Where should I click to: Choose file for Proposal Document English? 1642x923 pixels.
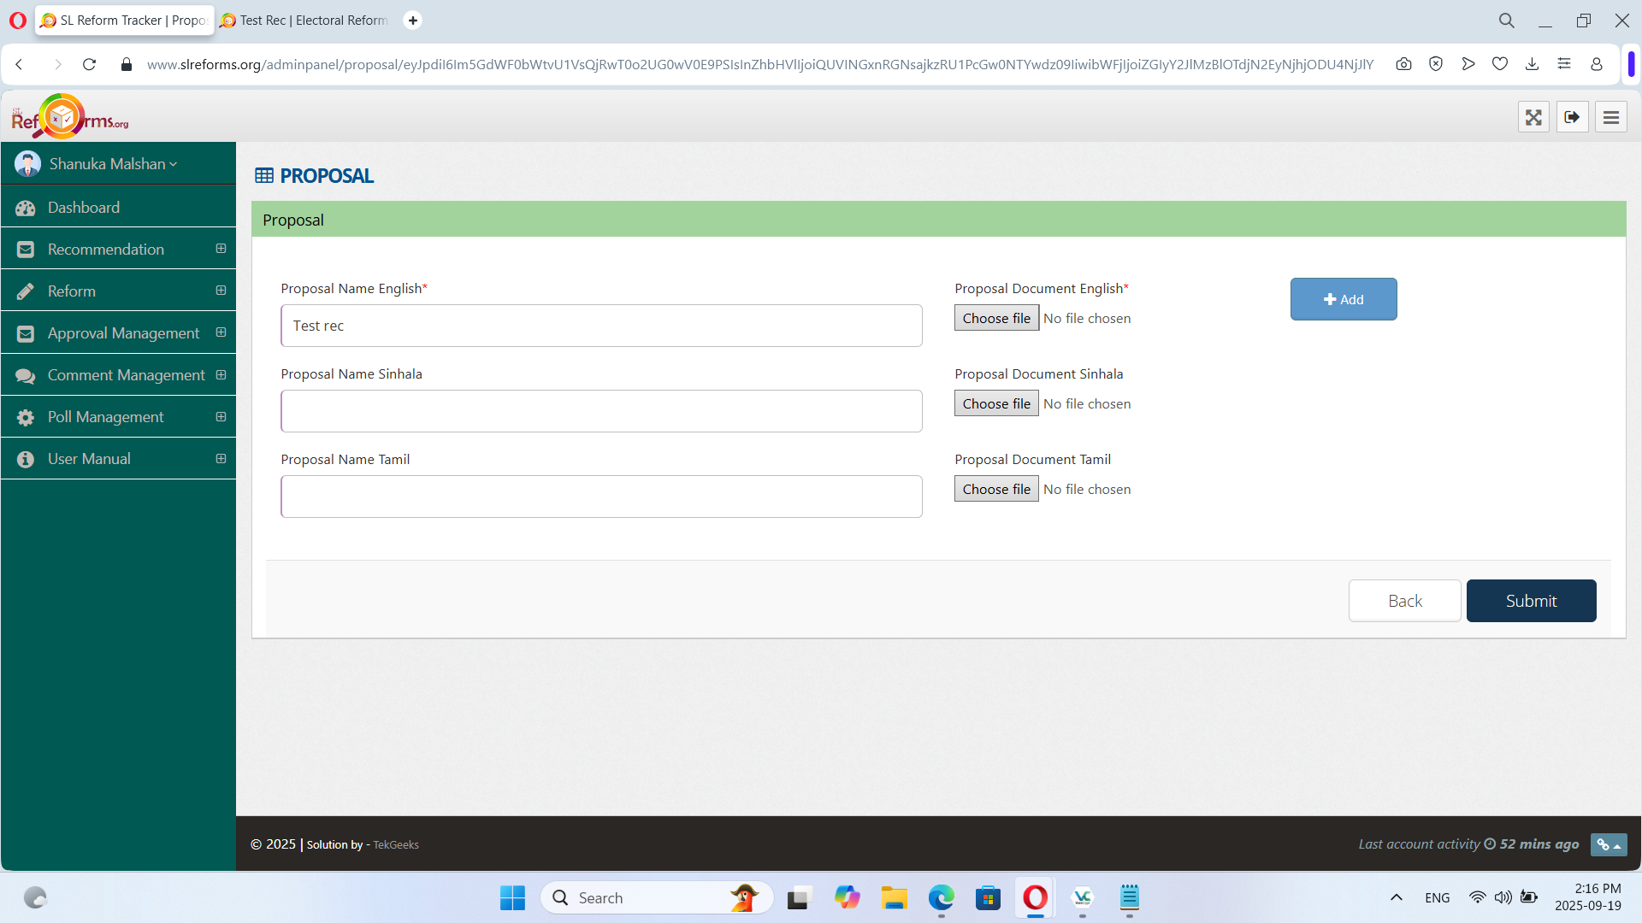(995, 318)
